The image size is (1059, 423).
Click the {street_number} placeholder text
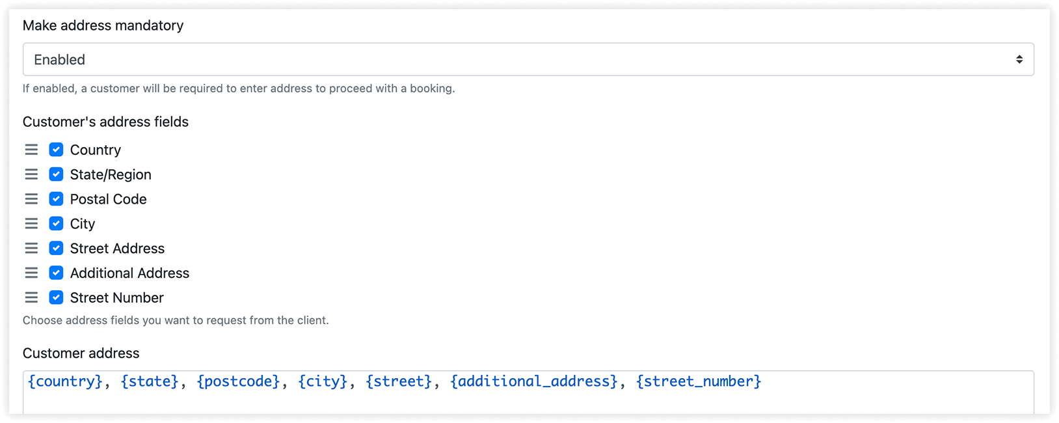699,382
